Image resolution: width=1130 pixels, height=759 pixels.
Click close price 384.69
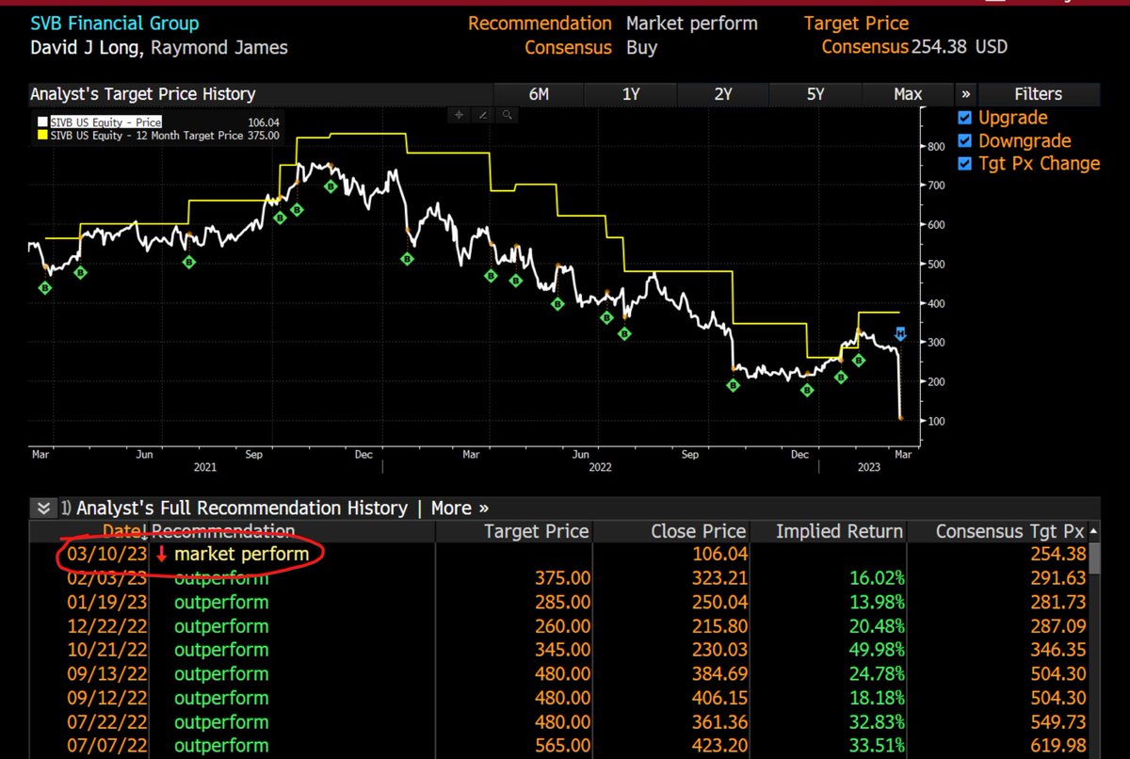[x=718, y=674]
